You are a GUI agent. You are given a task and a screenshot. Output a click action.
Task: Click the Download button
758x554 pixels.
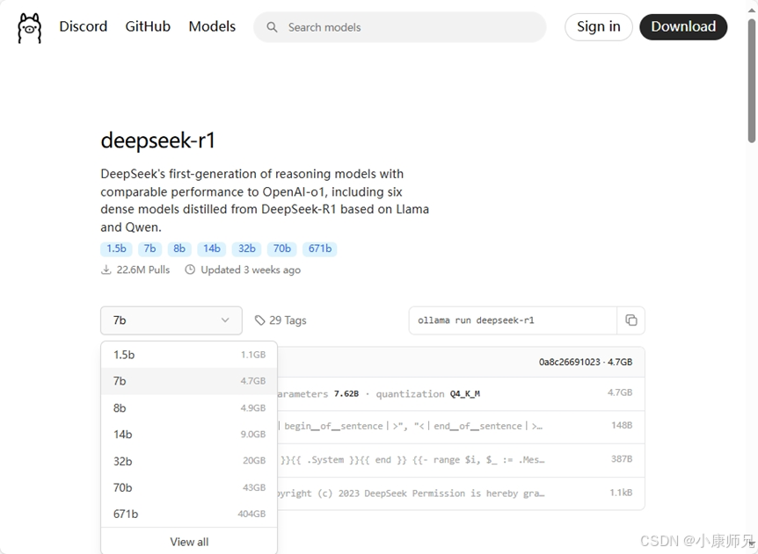tap(683, 27)
